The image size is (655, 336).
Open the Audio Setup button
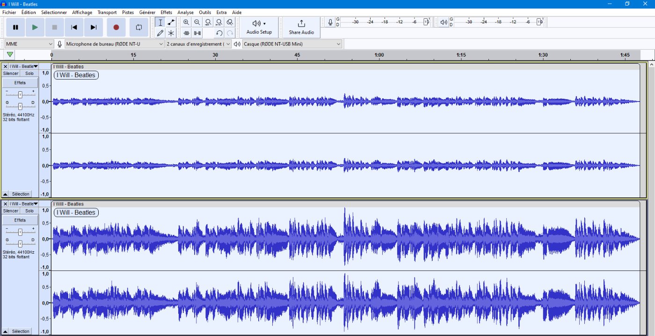tap(259, 28)
